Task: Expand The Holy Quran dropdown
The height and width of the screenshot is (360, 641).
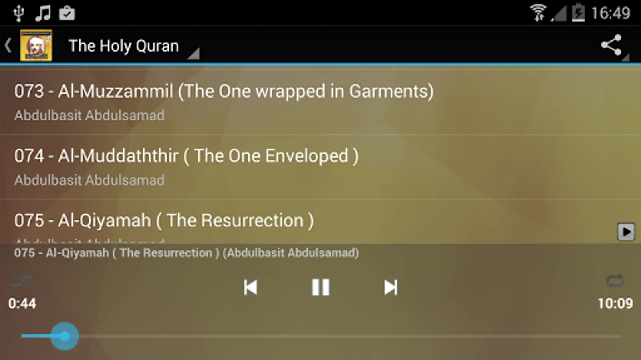Action: tap(134, 46)
